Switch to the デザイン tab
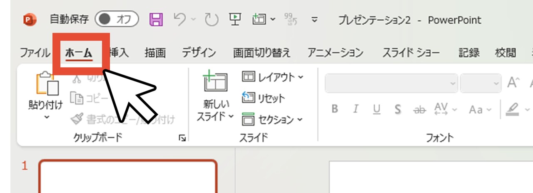Screen dimensions: 533x193 (199, 53)
